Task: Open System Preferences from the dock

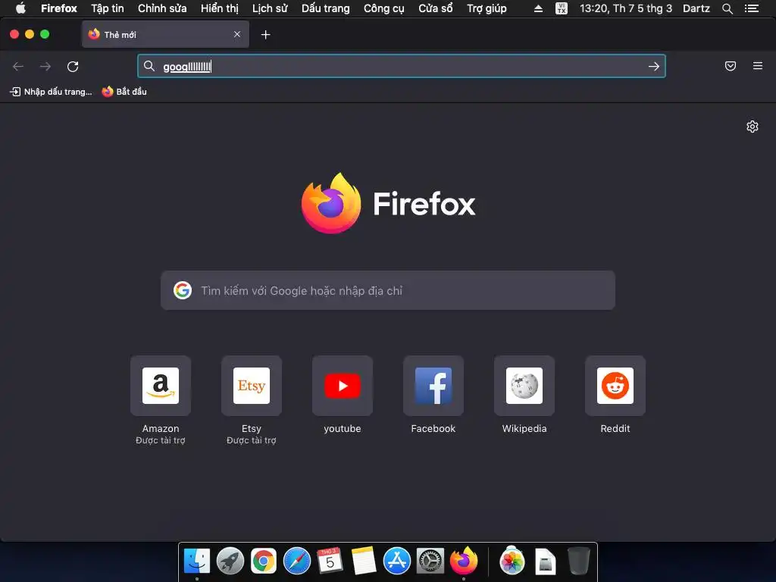Action: (x=430, y=562)
